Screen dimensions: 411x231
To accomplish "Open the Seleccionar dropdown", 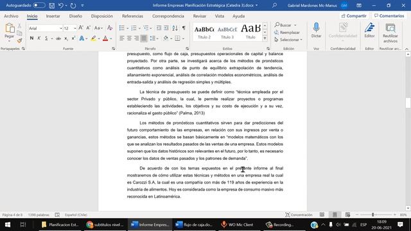I will [288, 40].
